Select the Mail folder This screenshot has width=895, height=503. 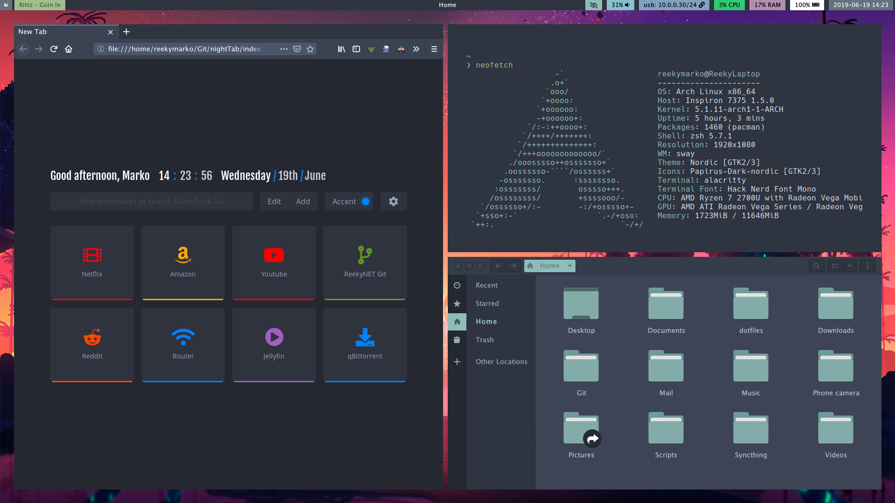coord(666,373)
